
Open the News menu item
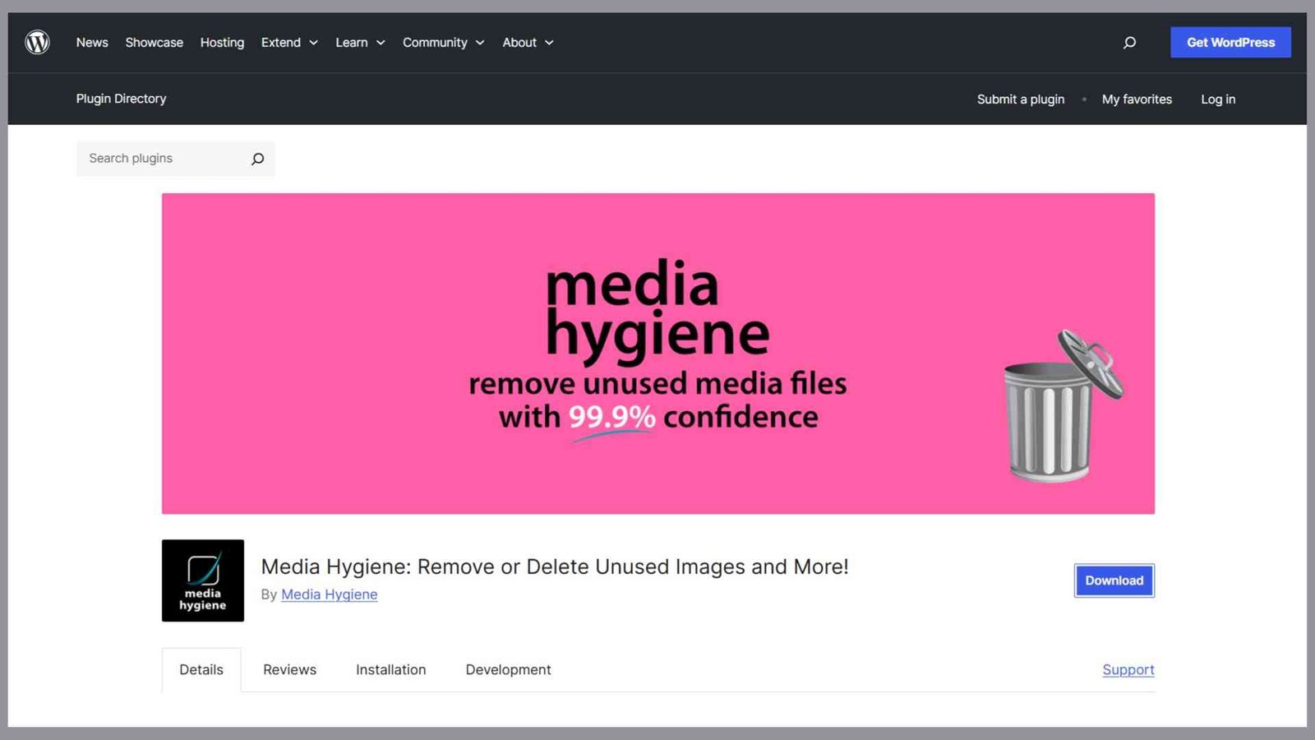click(x=92, y=43)
